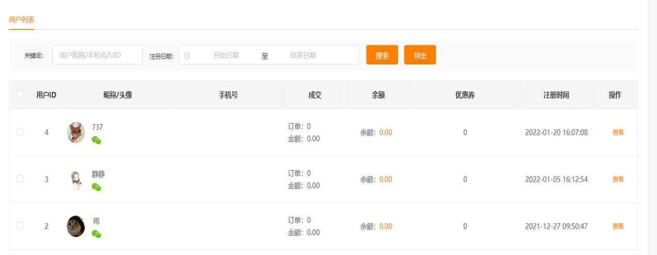This screenshot has height=255, width=657.
Task: Toggle the select-all checkbox in table header
Action: [x=20, y=94]
